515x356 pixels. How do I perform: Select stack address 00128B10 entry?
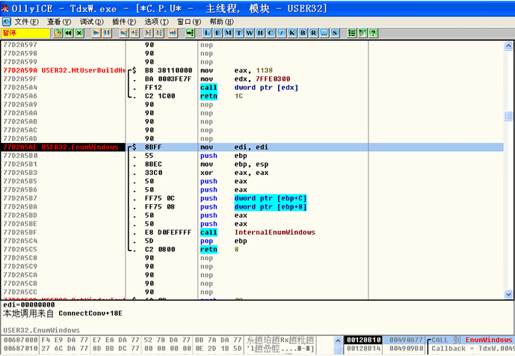(x=363, y=340)
